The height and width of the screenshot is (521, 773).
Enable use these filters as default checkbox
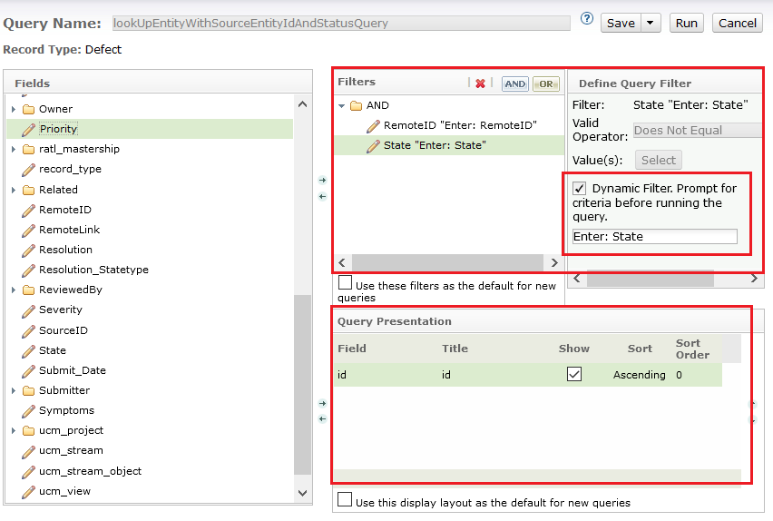pyautogui.click(x=345, y=283)
